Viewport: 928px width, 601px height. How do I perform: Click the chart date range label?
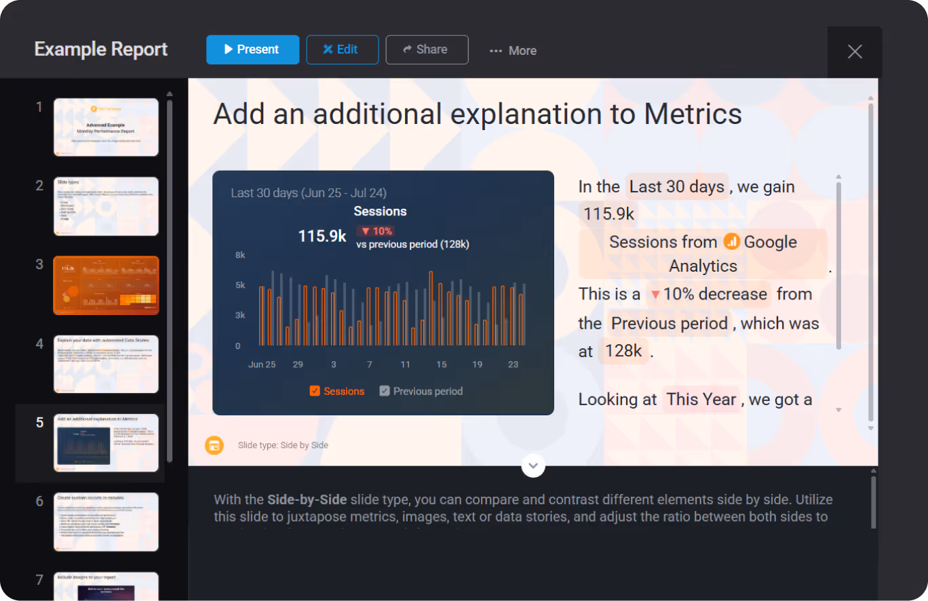click(309, 193)
